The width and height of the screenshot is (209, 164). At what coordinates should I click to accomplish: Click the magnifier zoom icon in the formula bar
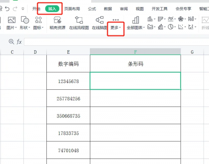tap(11, 42)
